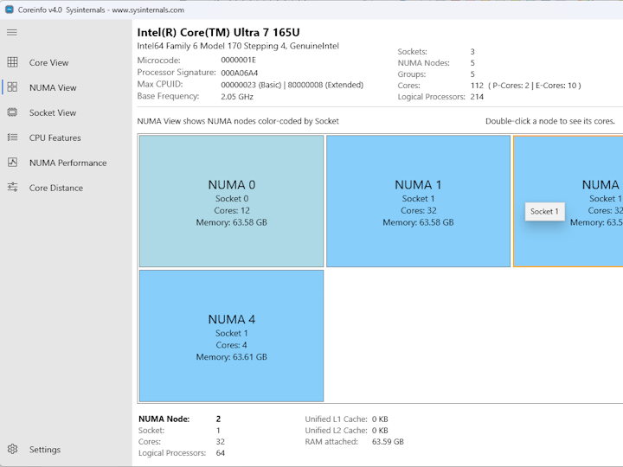Click the Sockets label in the summary
Viewport: 623px width, 467px height.
413,52
